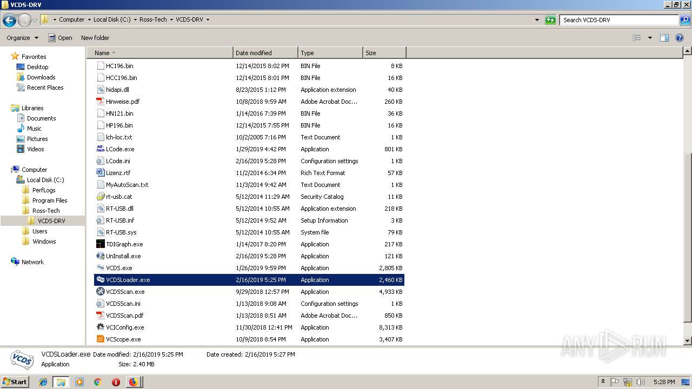Click the volume speaker tray icon

(641, 382)
